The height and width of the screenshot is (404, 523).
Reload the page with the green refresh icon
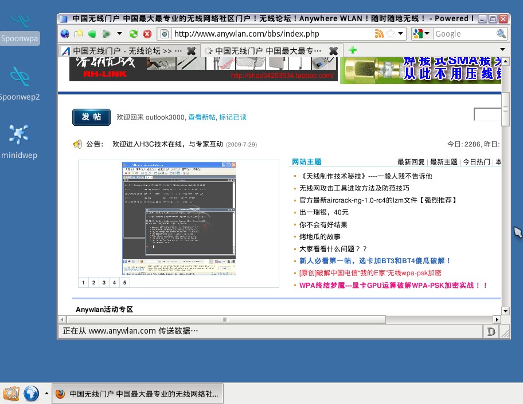(134, 34)
